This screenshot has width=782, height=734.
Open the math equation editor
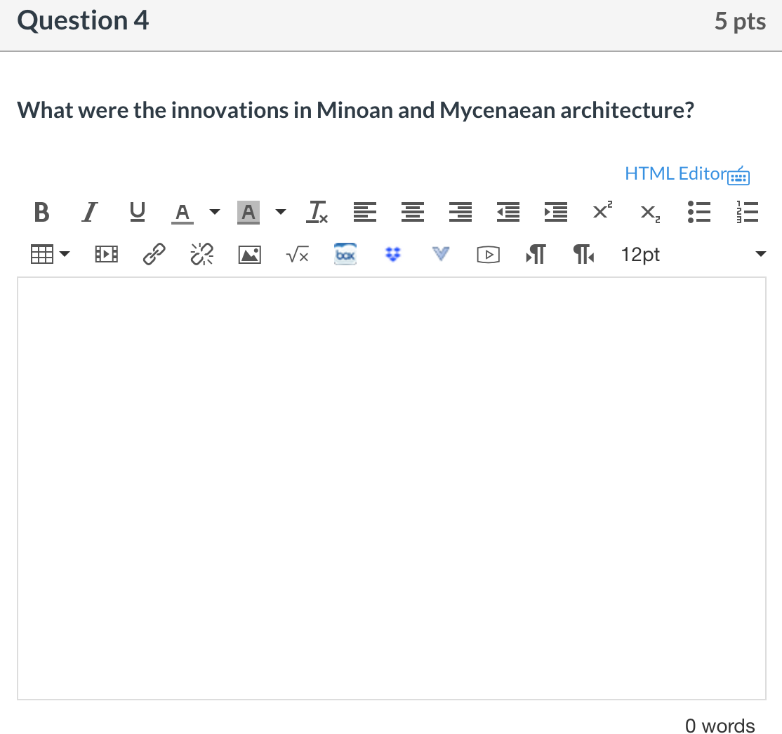pos(297,255)
